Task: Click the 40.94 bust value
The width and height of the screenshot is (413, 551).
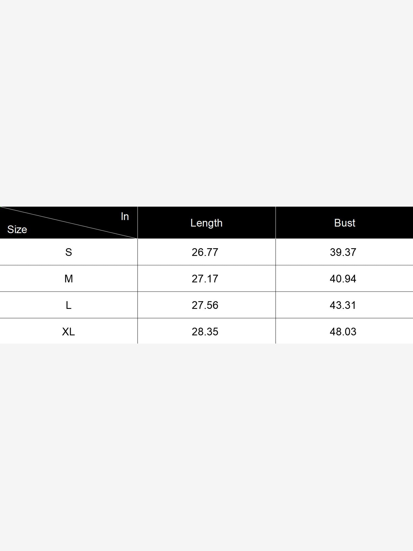Action: tap(343, 279)
